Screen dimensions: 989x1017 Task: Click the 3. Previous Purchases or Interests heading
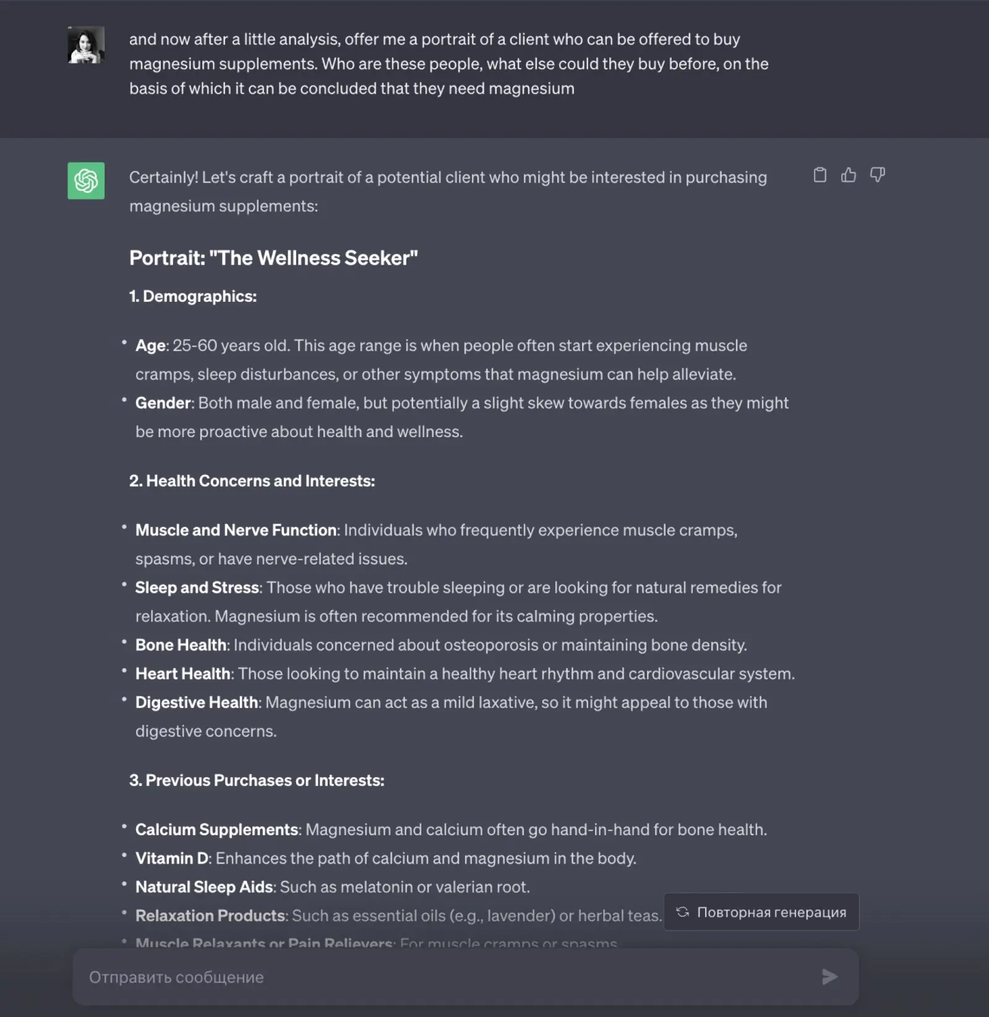tap(257, 780)
